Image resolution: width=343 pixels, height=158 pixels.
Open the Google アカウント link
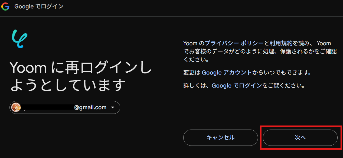tap(227, 73)
